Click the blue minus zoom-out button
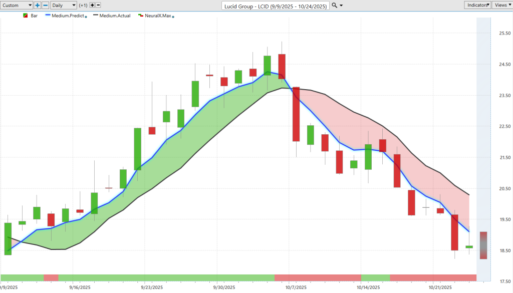513x293 pixels. tap(46, 5)
